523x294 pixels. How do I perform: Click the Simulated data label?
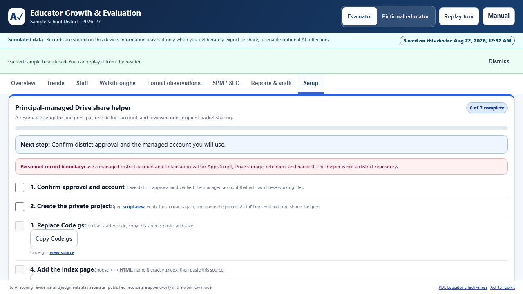25,40
